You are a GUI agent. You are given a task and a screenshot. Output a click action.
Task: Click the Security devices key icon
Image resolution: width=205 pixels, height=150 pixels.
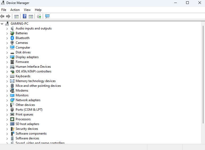[x=12, y=129]
